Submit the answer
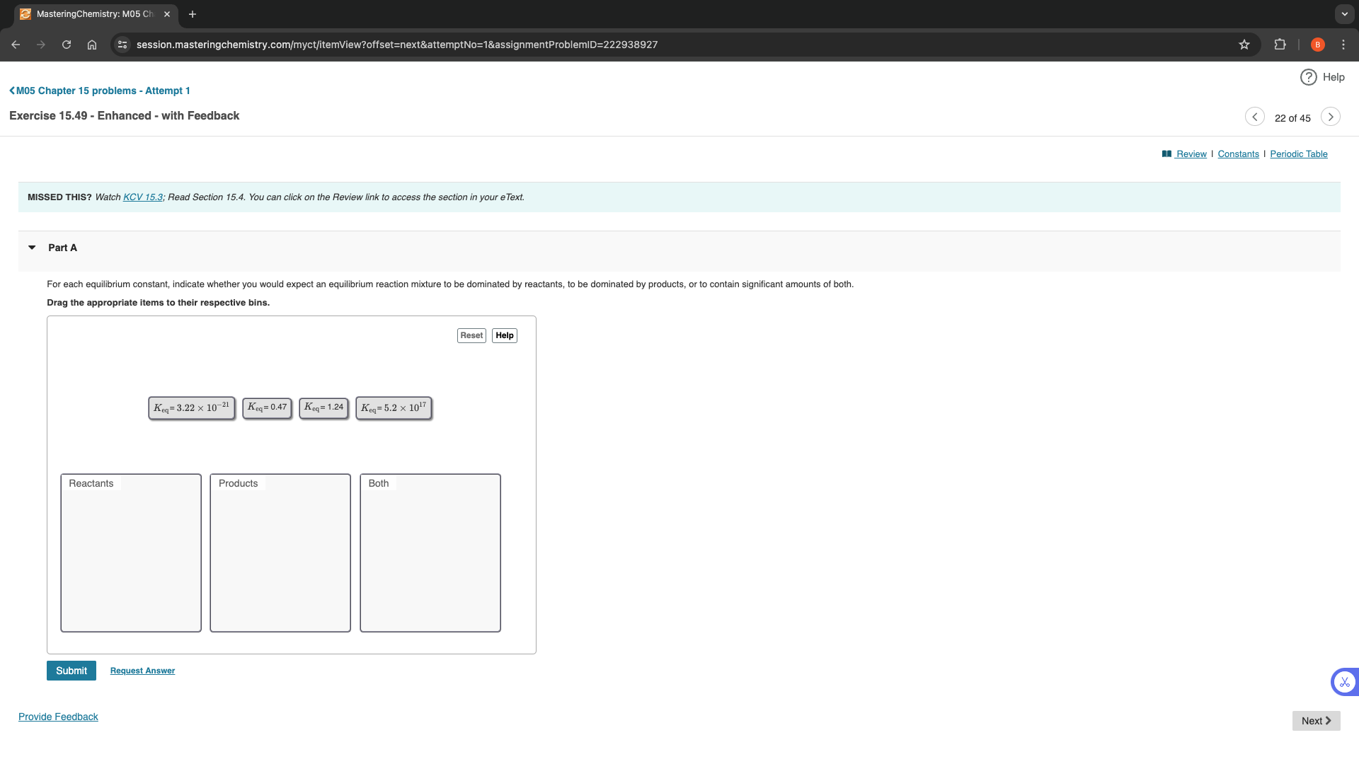The image size is (1359, 764). (x=71, y=670)
